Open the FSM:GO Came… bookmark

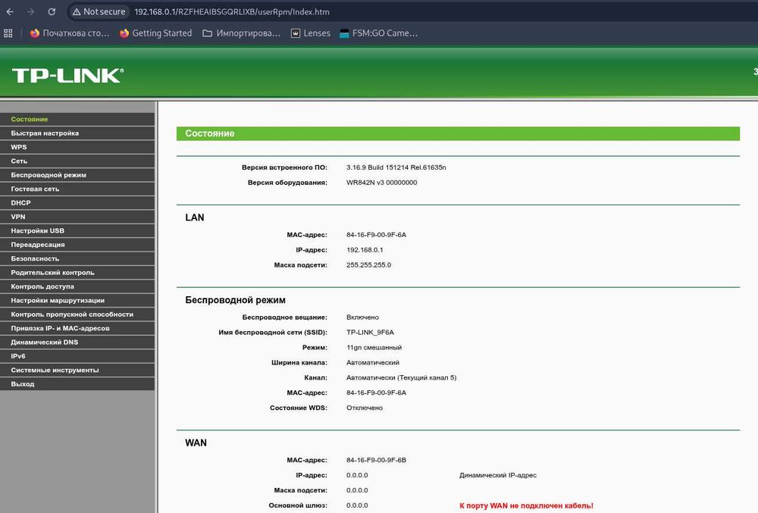(378, 33)
